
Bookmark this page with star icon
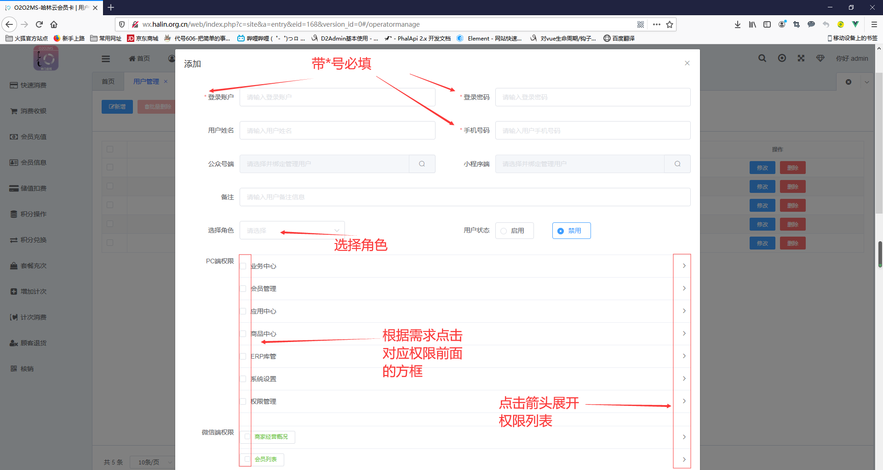(670, 24)
